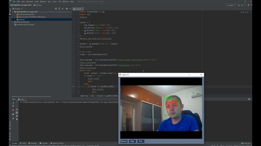Click 'while True' breadcrumb under editor
The width and height of the screenshot is (261, 146).
[84, 96]
